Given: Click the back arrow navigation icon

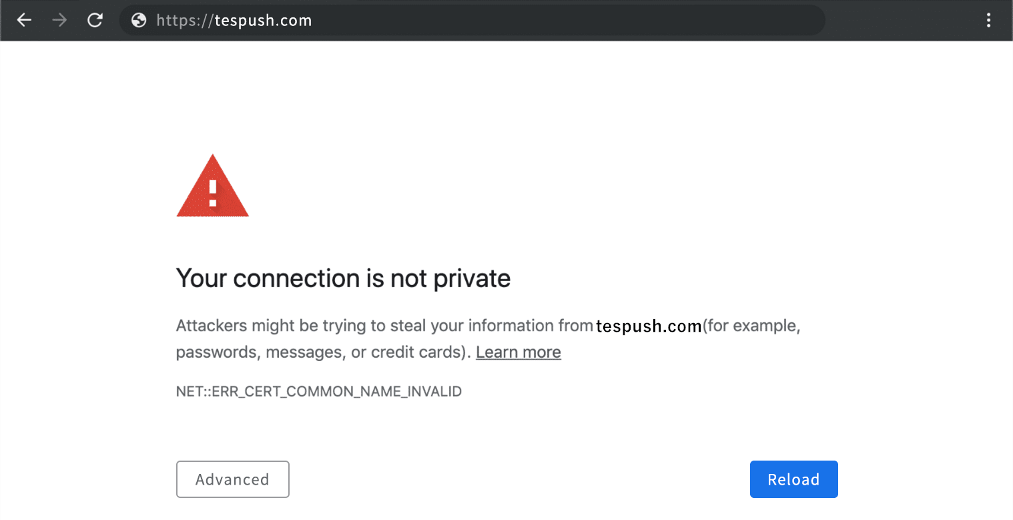Looking at the screenshot, I should coord(25,20).
